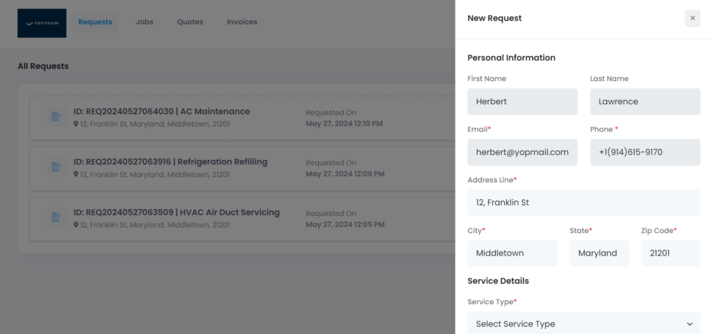712x334 pixels.
Task: Click the Zip Code field showing 21201
Action: (x=671, y=253)
